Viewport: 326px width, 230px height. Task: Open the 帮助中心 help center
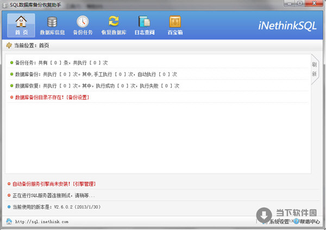[307, 222]
